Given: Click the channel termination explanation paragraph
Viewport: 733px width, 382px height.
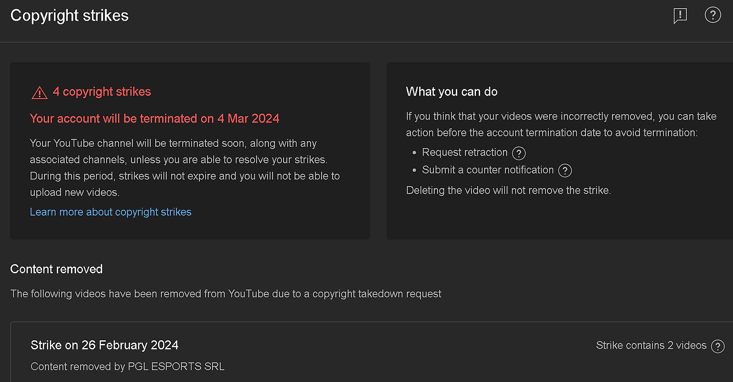Looking at the screenshot, I should 185,168.
